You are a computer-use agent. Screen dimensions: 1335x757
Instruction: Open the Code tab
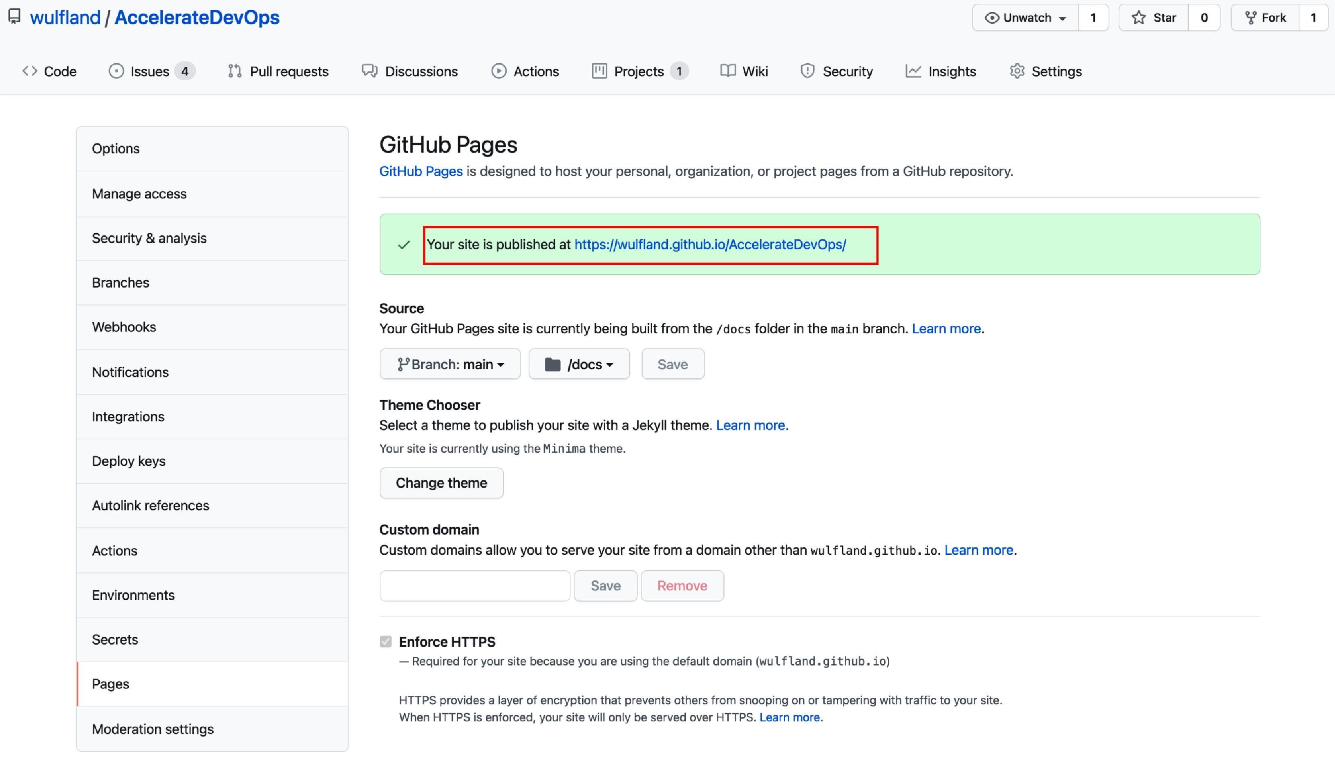(x=49, y=71)
